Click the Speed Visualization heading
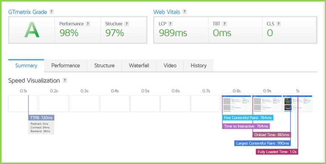This screenshot has height=164, width=326. click(x=34, y=81)
